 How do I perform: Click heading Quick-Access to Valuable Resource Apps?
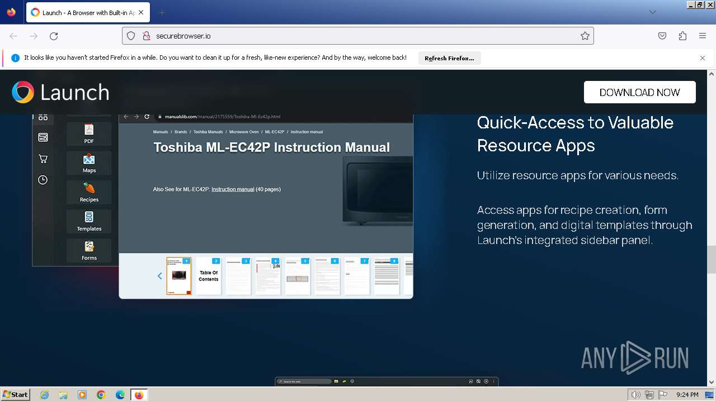click(x=575, y=134)
